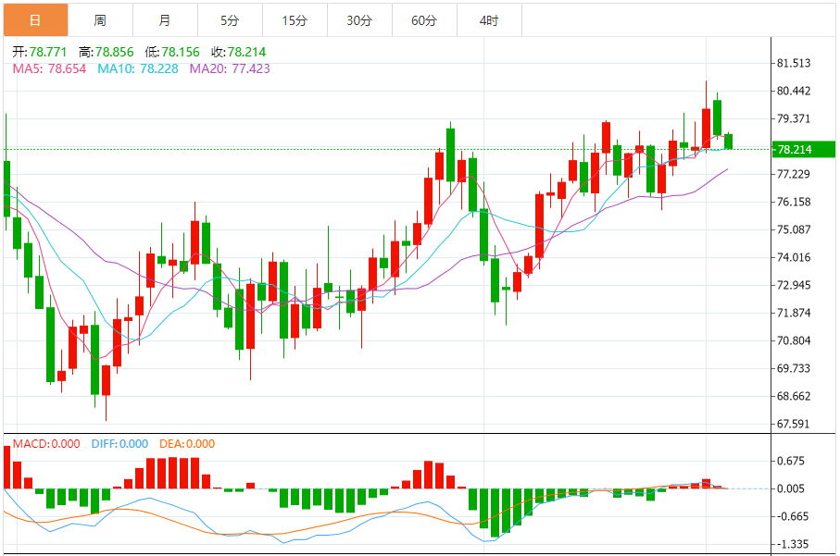The height and width of the screenshot is (556, 840).
Task: Click the 0.675 MACD axis label
Action: [x=791, y=461]
